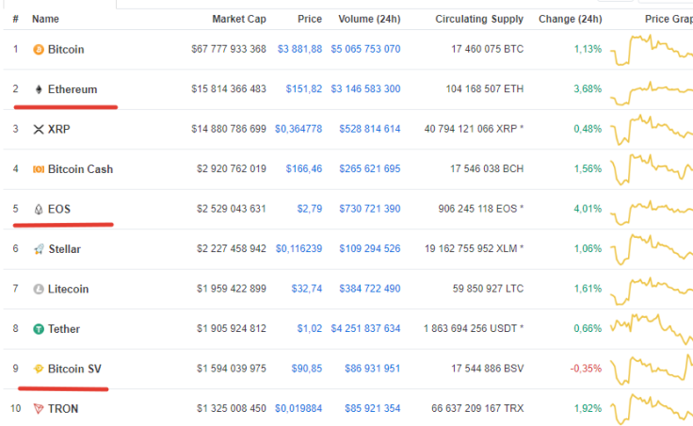Click Bitcoin SV price $90,85
693x426 pixels.
coord(307,369)
